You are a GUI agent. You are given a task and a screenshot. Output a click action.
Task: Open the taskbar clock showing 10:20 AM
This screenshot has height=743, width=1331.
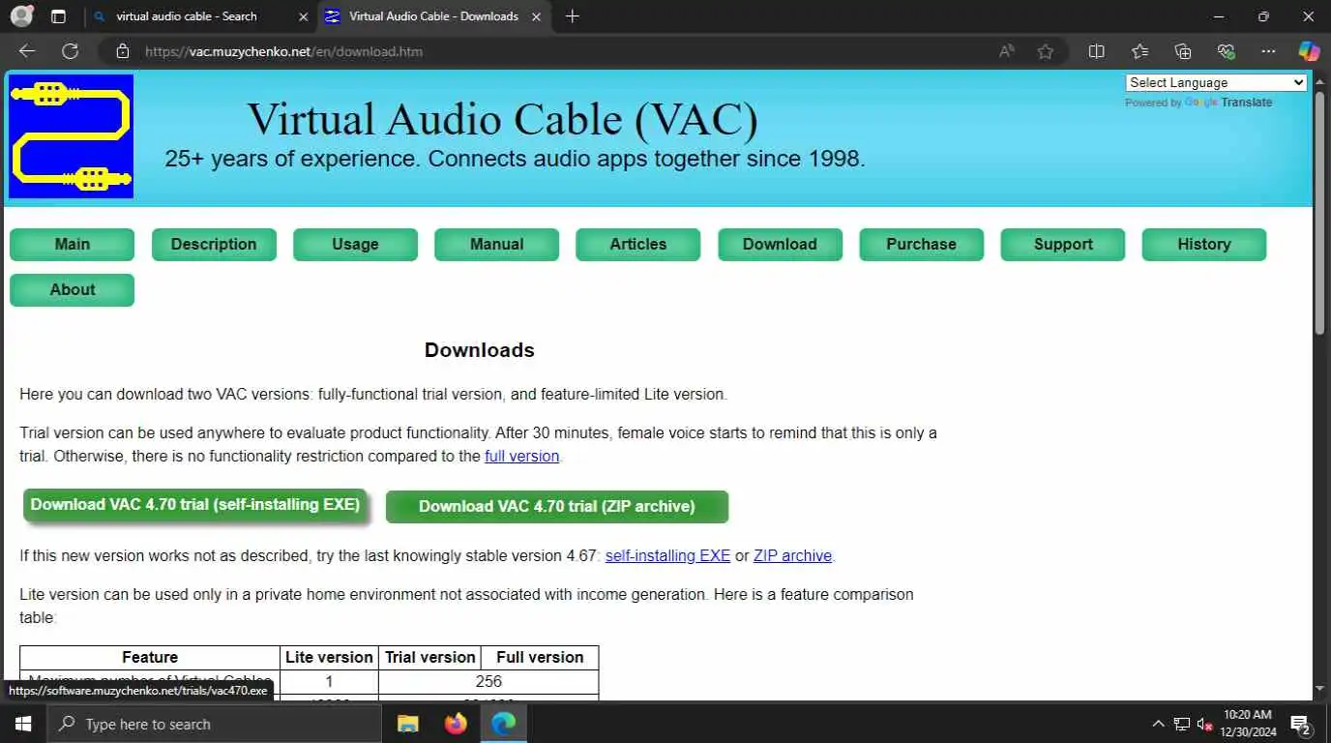click(1248, 724)
